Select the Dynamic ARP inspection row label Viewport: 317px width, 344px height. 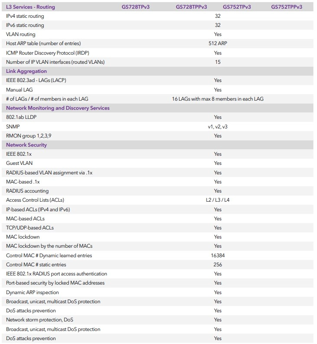point(33,292)
